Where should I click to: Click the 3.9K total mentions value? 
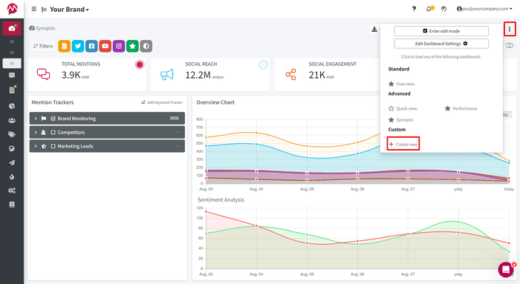pos(71,75)
